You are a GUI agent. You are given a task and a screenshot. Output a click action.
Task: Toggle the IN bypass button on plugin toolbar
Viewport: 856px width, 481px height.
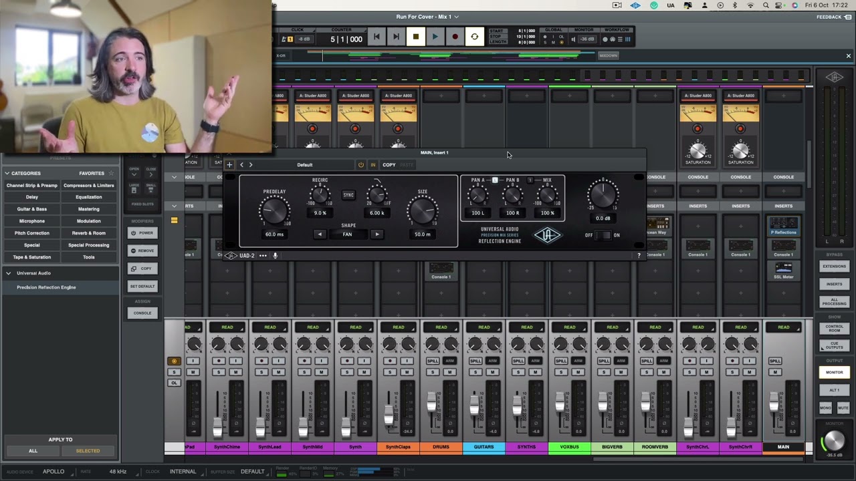(372, 165)
